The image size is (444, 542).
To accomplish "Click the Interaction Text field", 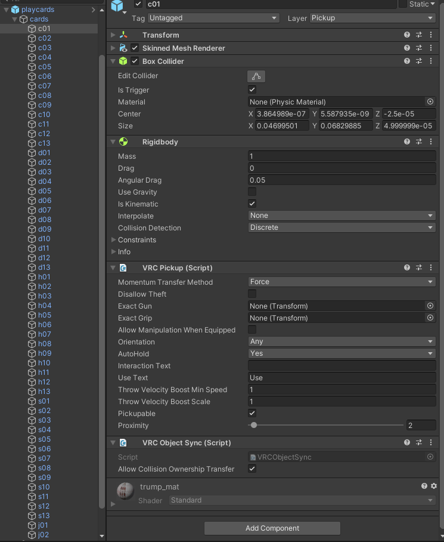I will coord(341,365).
